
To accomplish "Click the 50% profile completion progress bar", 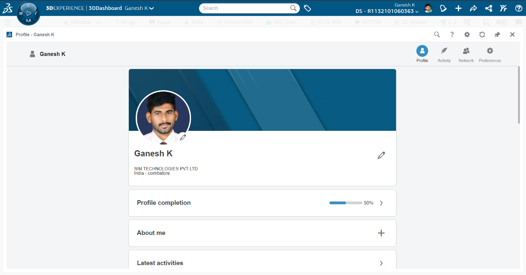I will coord(346,203).
